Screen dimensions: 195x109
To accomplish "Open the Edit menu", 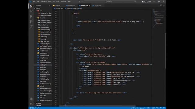I will coord(38,2).
